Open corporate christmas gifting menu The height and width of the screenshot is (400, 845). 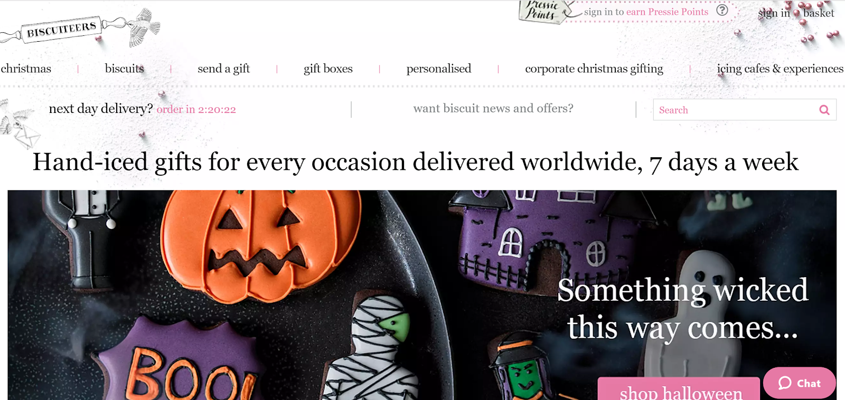coord(594,69)
